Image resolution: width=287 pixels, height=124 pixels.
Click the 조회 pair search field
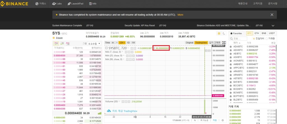238,39
